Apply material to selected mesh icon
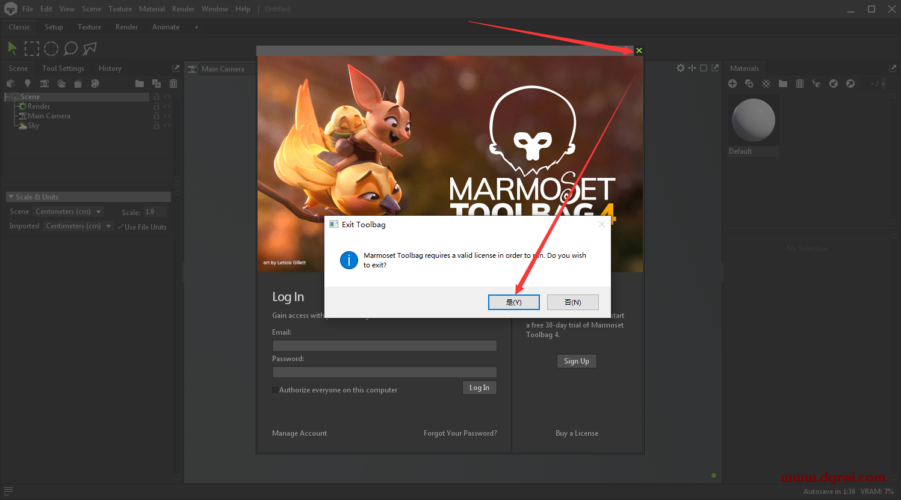901x500 pixels. point(817,84)
